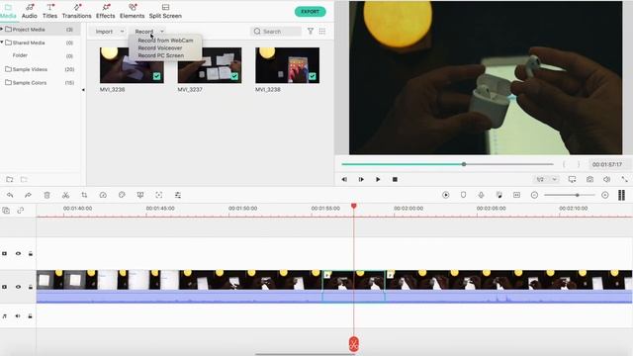Click the play frame-by-frame button
Image resolution: width=633 pixels, height=356 pixels.
point(361,179)
